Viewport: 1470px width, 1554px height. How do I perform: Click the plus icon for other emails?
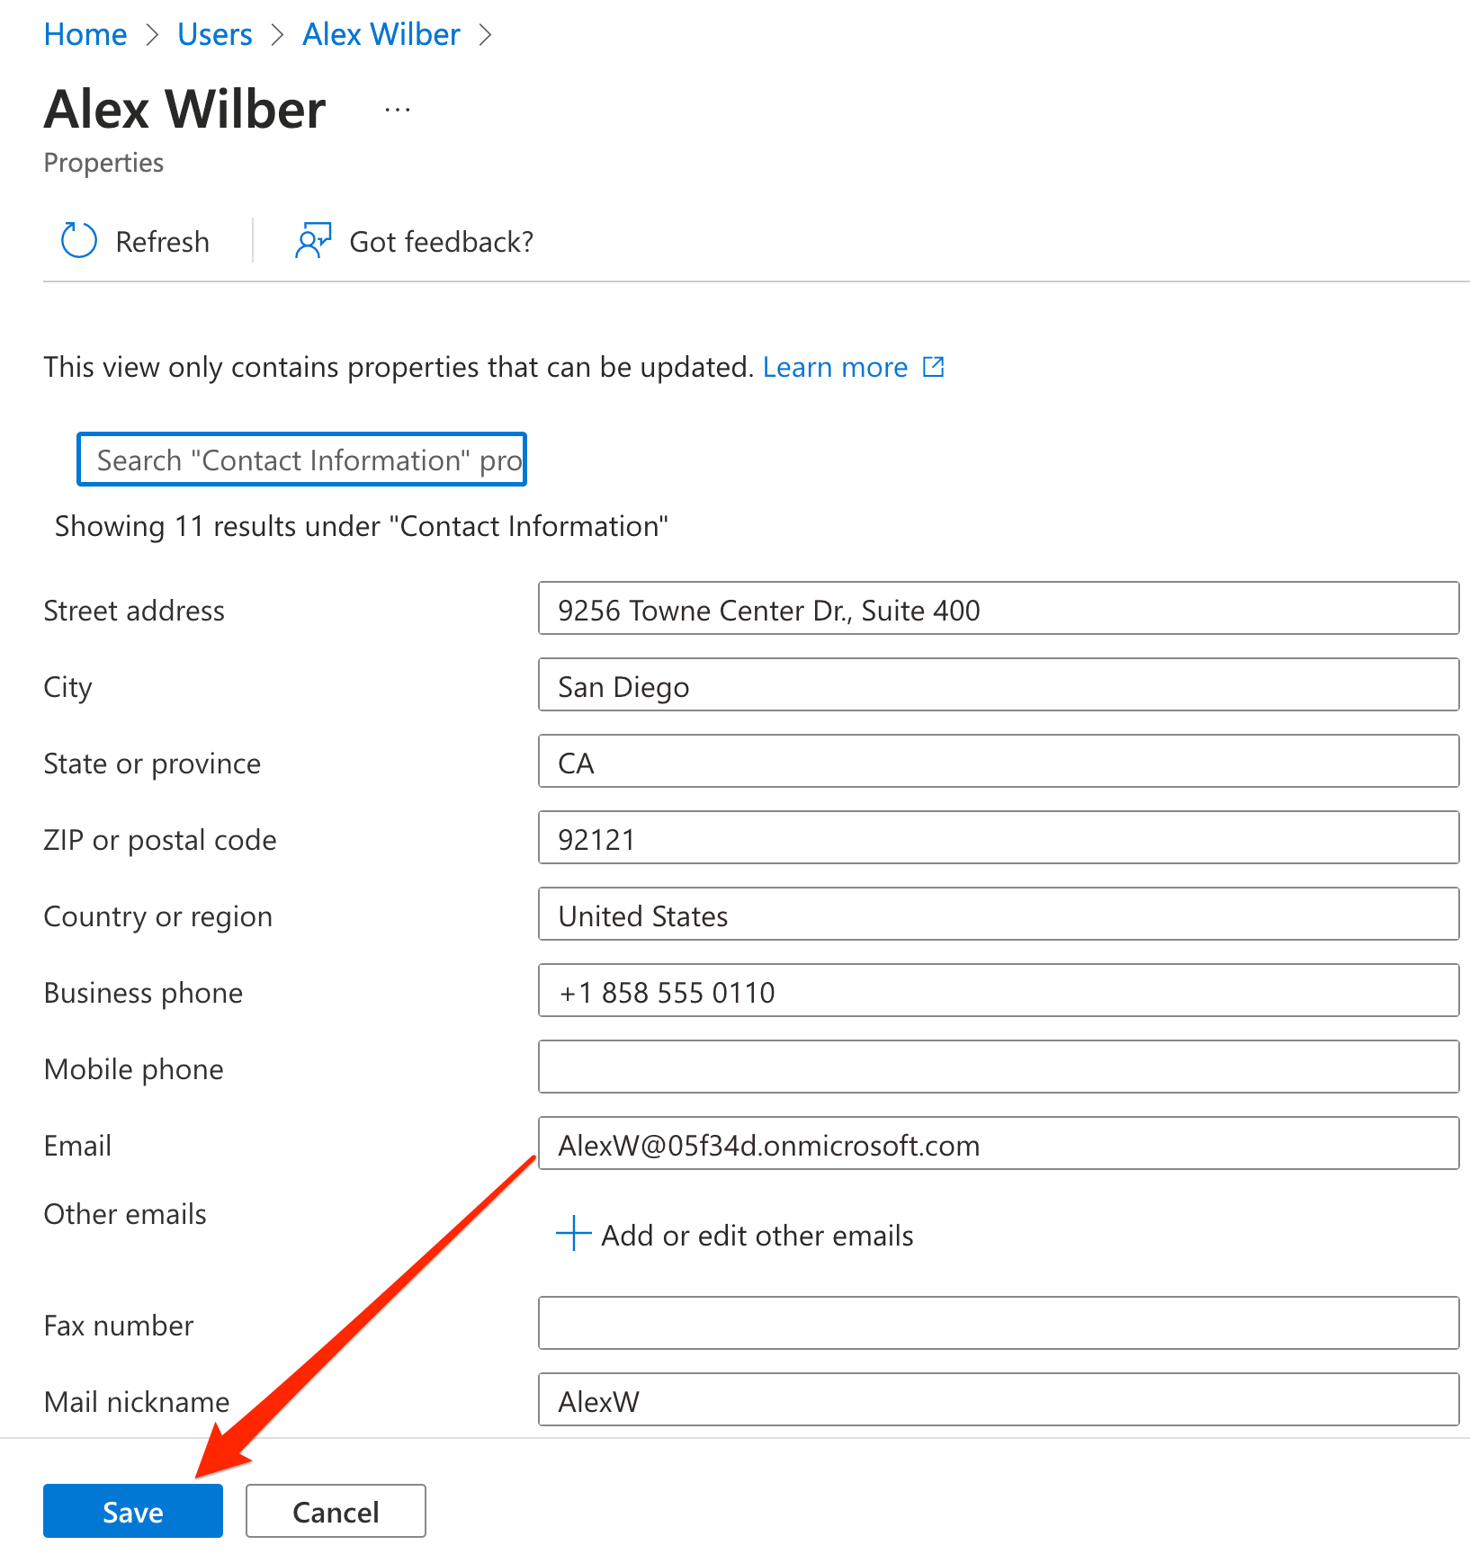click(x=573, y=1233)
